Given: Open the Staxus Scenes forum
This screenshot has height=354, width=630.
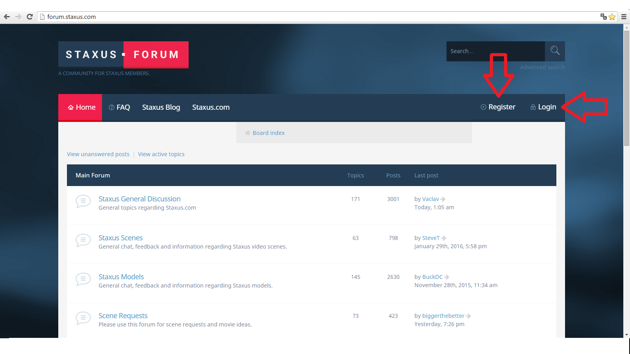Looking at the screenshot, I should pyautogui.click(x=120, y=238).
